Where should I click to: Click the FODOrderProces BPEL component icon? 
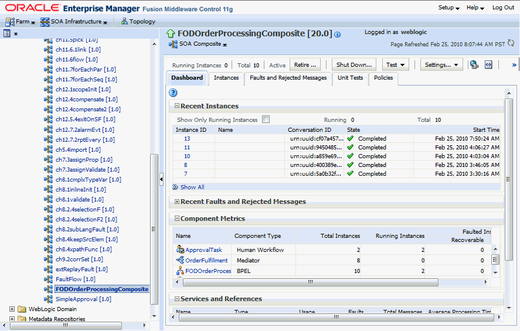click(180, 271)
